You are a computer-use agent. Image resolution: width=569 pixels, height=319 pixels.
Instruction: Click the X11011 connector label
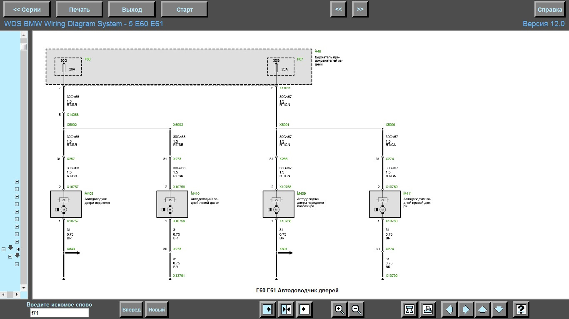point(285,88)
